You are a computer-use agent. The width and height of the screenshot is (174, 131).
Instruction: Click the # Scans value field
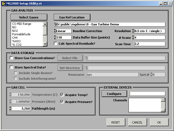[x=150, y=37]
